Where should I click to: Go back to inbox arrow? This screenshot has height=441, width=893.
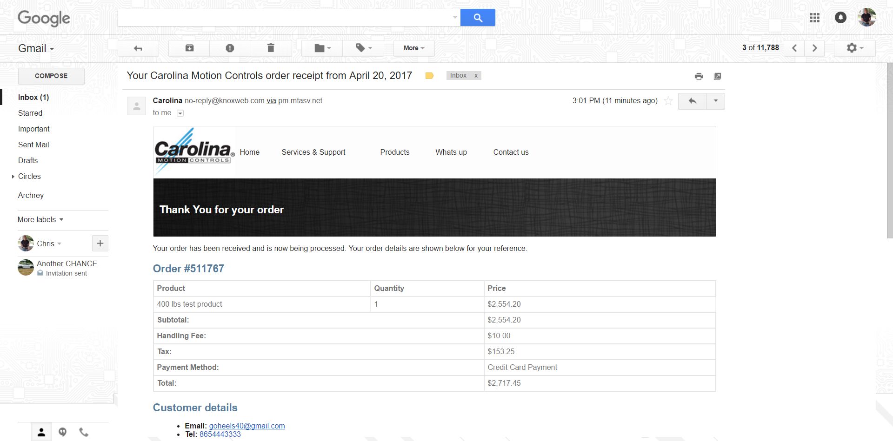click(x=138, y=48)
